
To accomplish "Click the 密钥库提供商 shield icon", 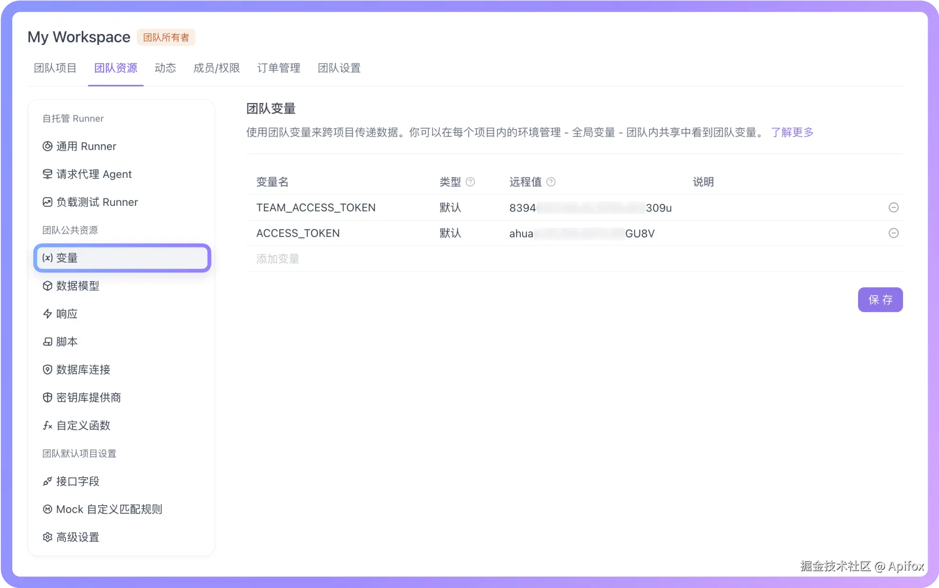I will tap(47, 397).
